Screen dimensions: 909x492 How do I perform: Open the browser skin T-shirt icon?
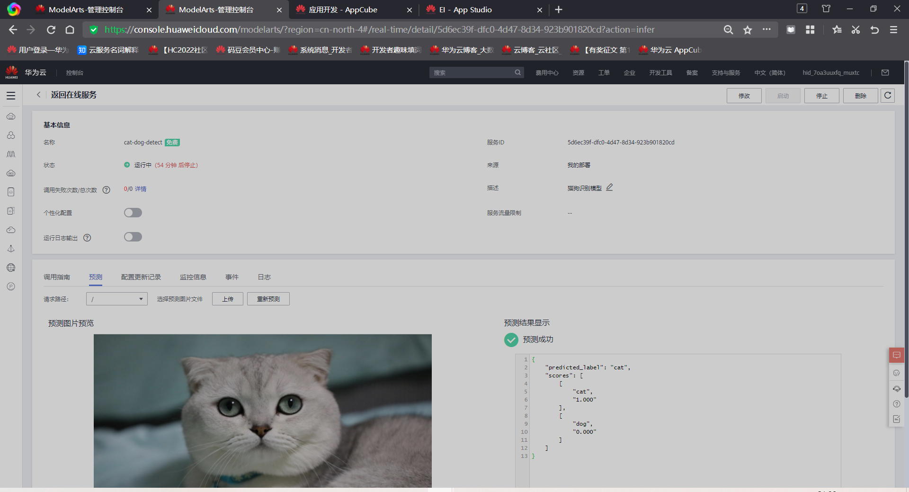[x=826, y=9]
